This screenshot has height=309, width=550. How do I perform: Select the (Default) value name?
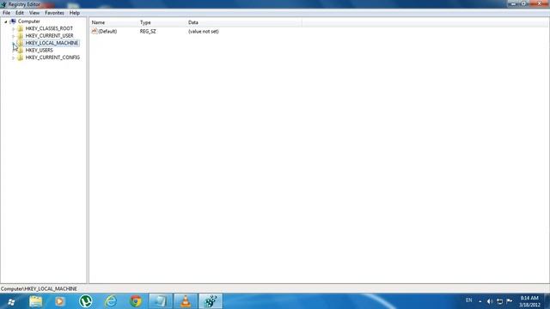coord(107,32)
